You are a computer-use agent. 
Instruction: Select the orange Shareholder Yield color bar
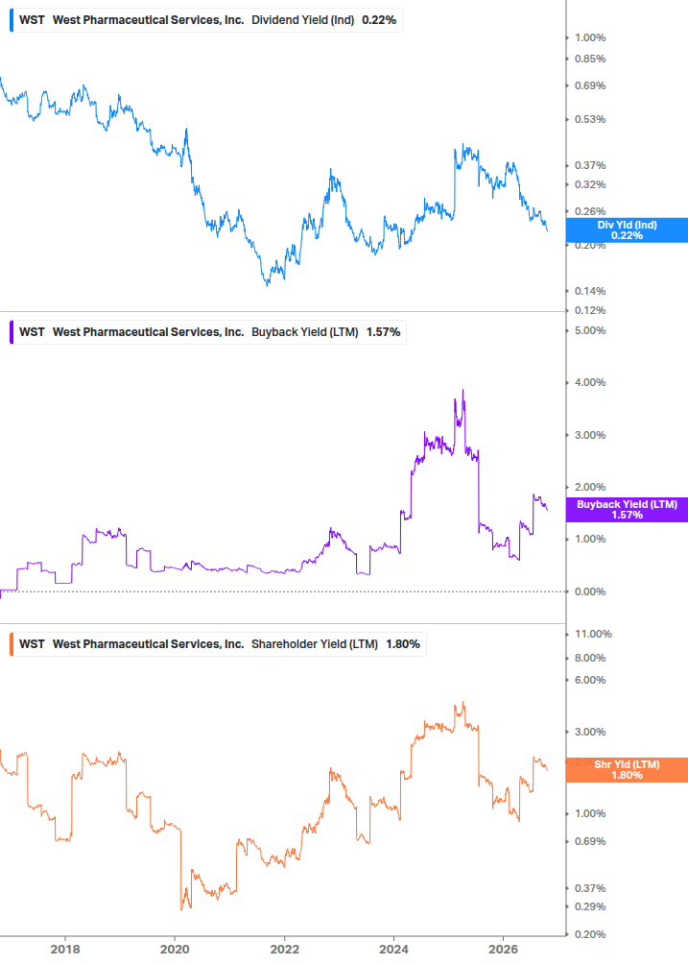click(12, 643)
